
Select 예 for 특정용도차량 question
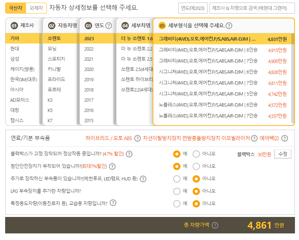(x=177, y=204)
